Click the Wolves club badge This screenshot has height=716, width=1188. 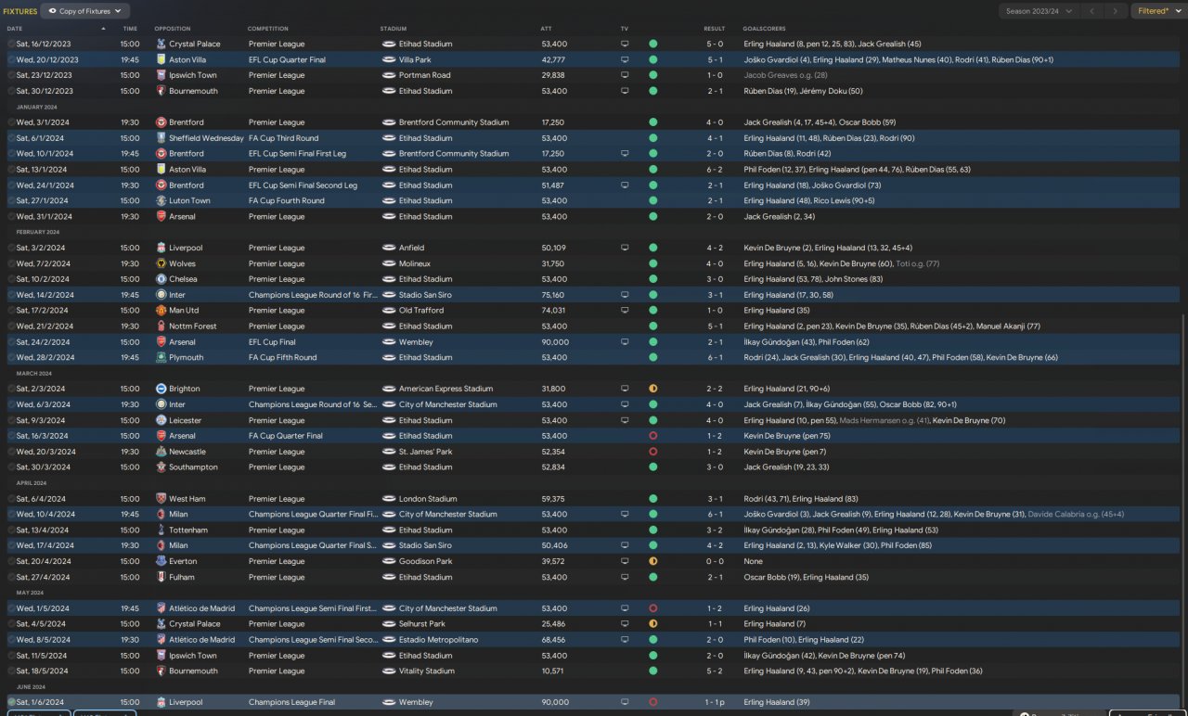[161, 263]
